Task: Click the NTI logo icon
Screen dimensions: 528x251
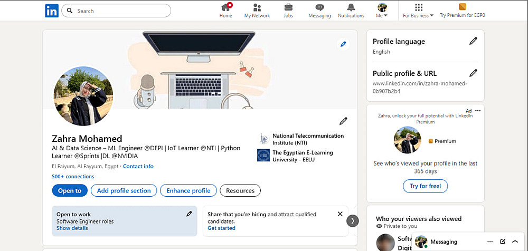Action: pos(263,139)
